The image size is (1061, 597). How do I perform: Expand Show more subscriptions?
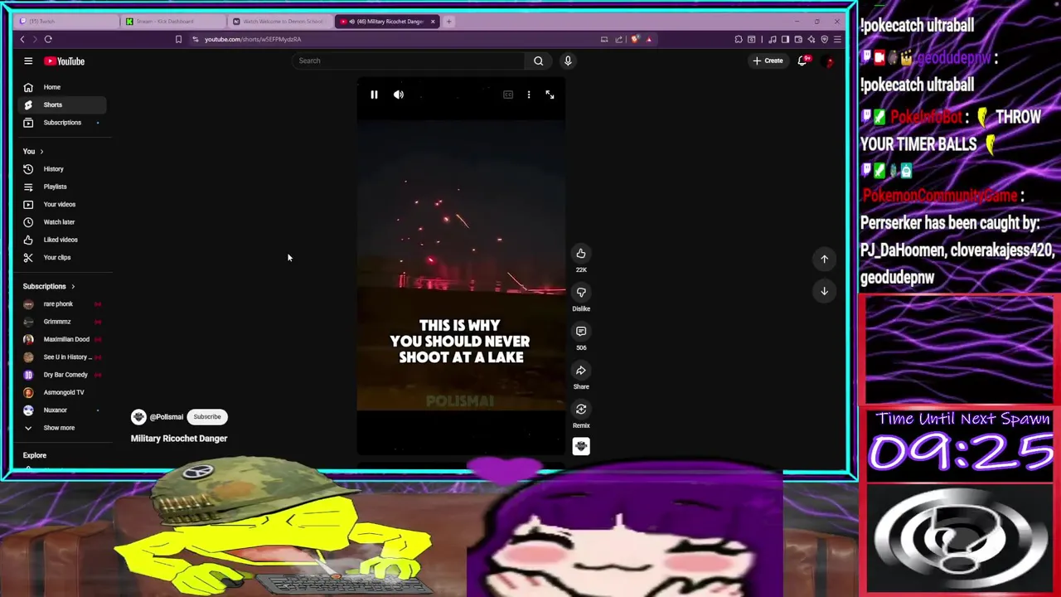(x=62, y=428)
